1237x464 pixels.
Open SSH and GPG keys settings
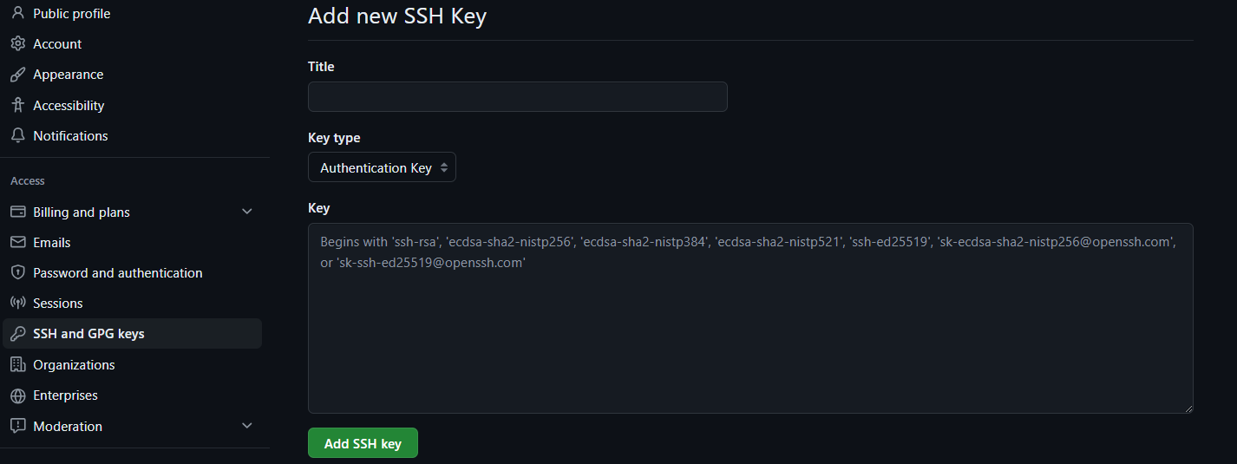88,334
